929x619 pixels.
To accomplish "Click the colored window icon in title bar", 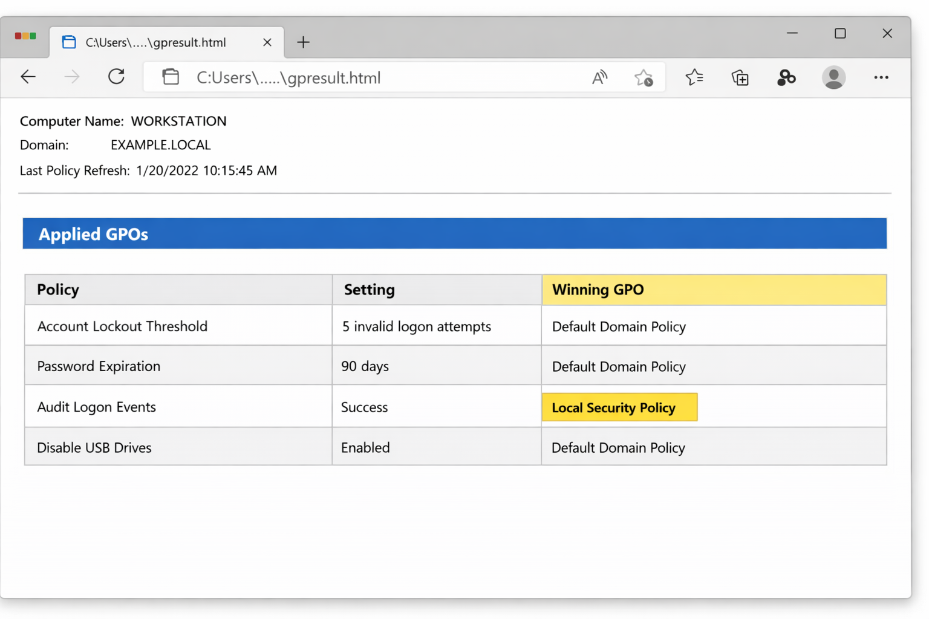I will (25, 36).
